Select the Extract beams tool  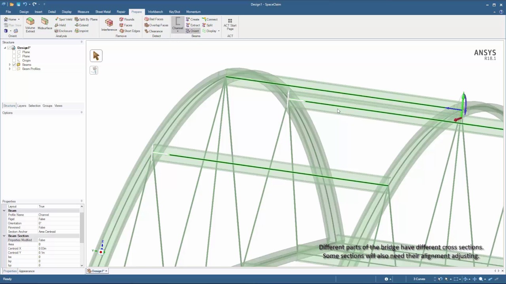point(193,25)
